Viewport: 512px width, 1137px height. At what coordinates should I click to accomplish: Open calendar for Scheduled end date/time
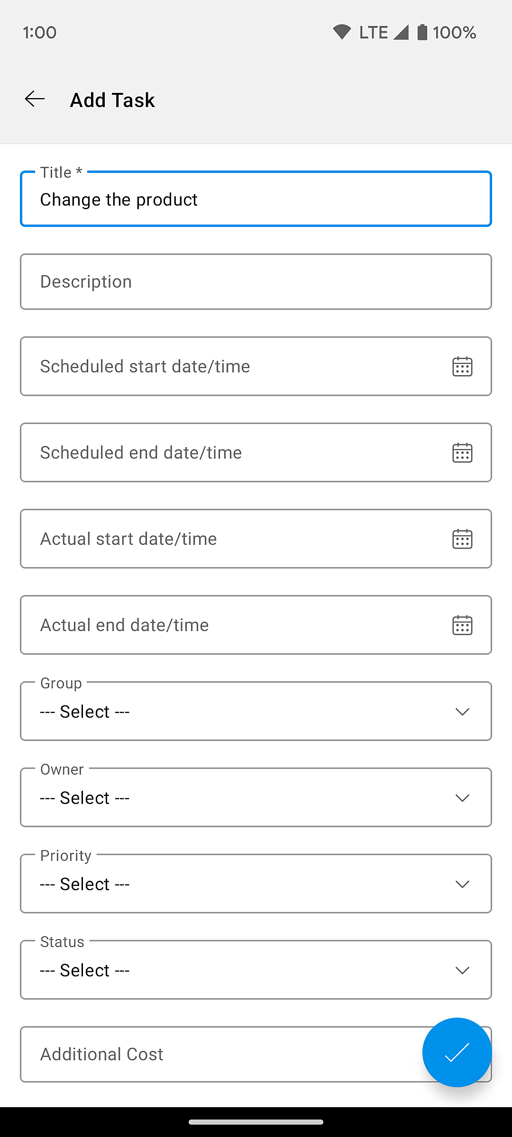tap(462, 452)
